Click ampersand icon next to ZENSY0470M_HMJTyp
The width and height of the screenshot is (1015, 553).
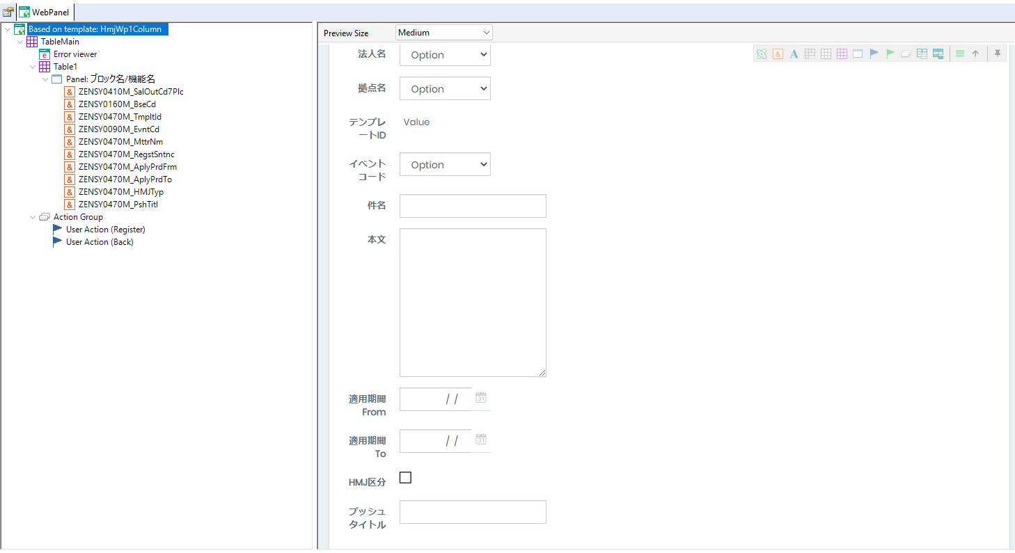click(x=70, y=192)
